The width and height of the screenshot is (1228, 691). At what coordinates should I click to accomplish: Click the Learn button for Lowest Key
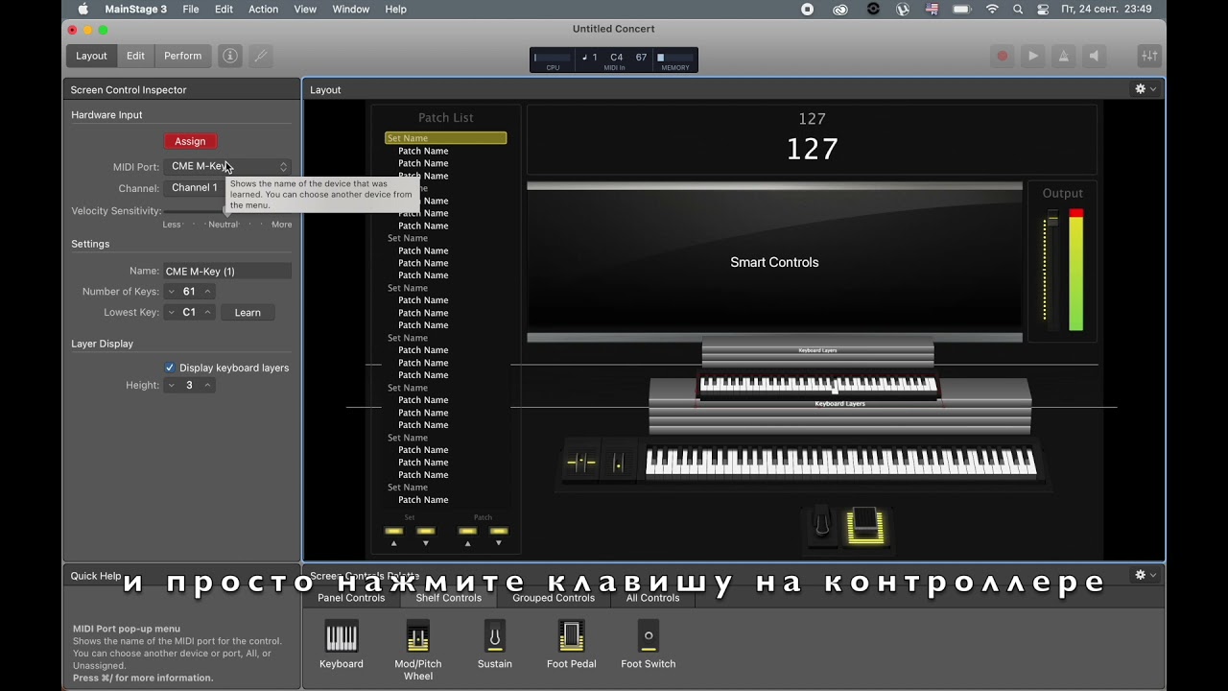click(248, 313)
